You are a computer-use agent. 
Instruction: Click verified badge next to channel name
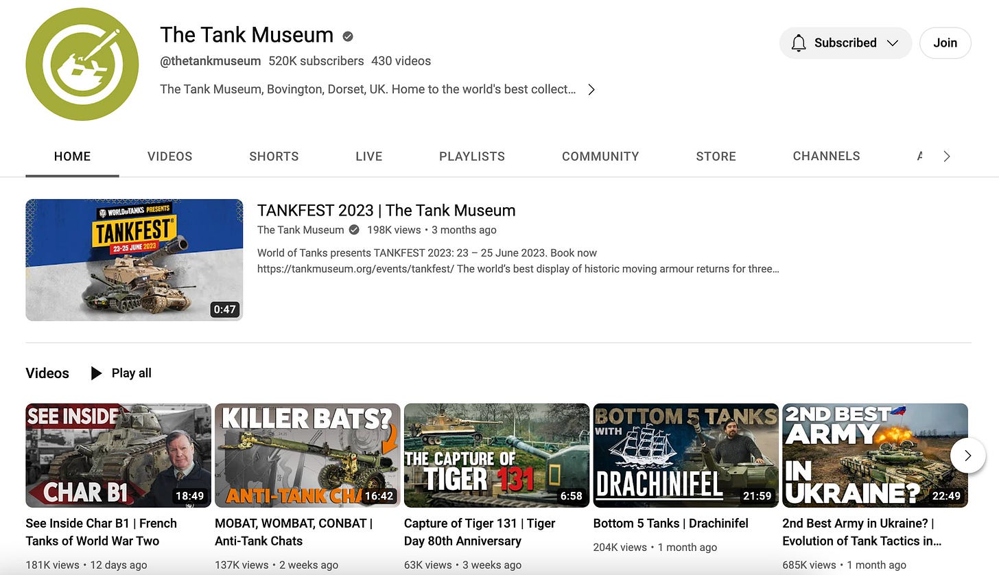tap(349, 36)
